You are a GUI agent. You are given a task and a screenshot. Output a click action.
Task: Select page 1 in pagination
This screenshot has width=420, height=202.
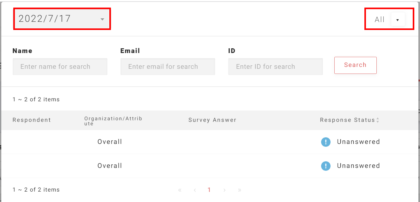coord(209,190)
